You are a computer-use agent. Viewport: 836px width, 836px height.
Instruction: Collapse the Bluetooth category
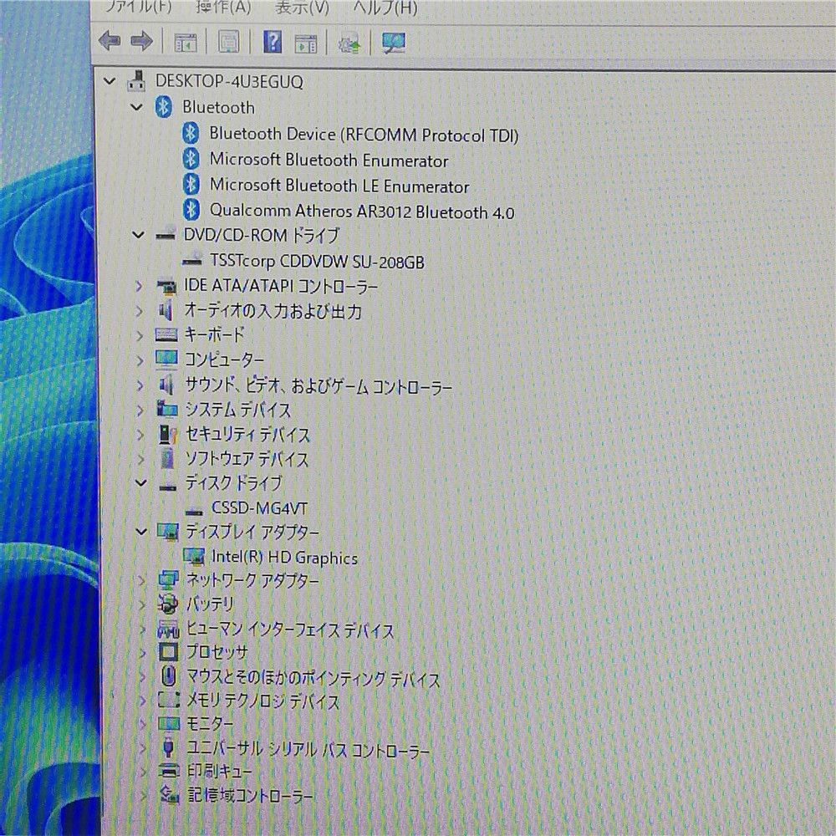click(136, 107)
